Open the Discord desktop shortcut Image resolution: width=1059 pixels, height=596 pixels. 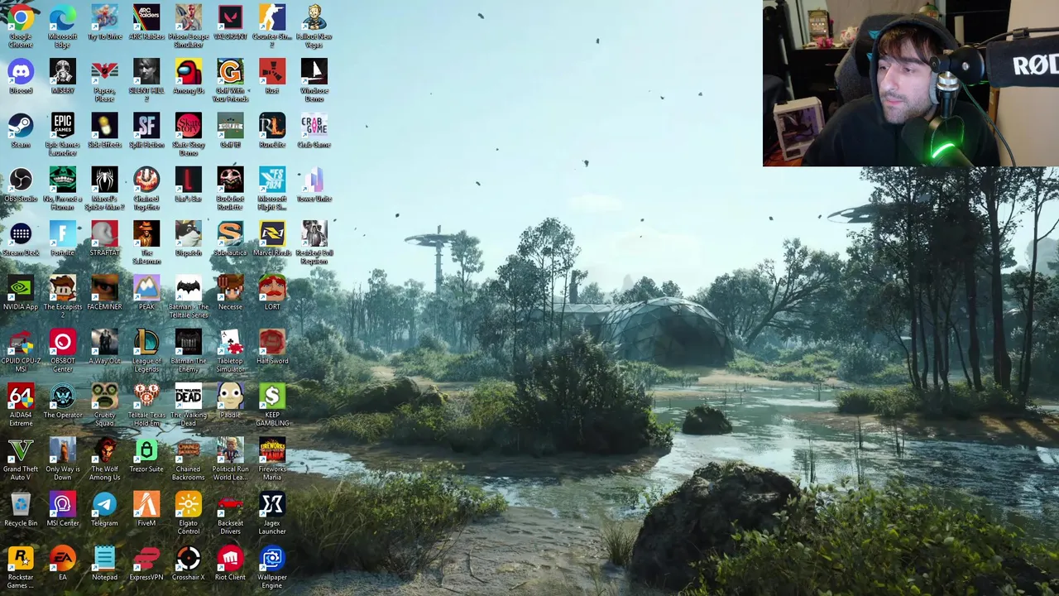(21, 72)
